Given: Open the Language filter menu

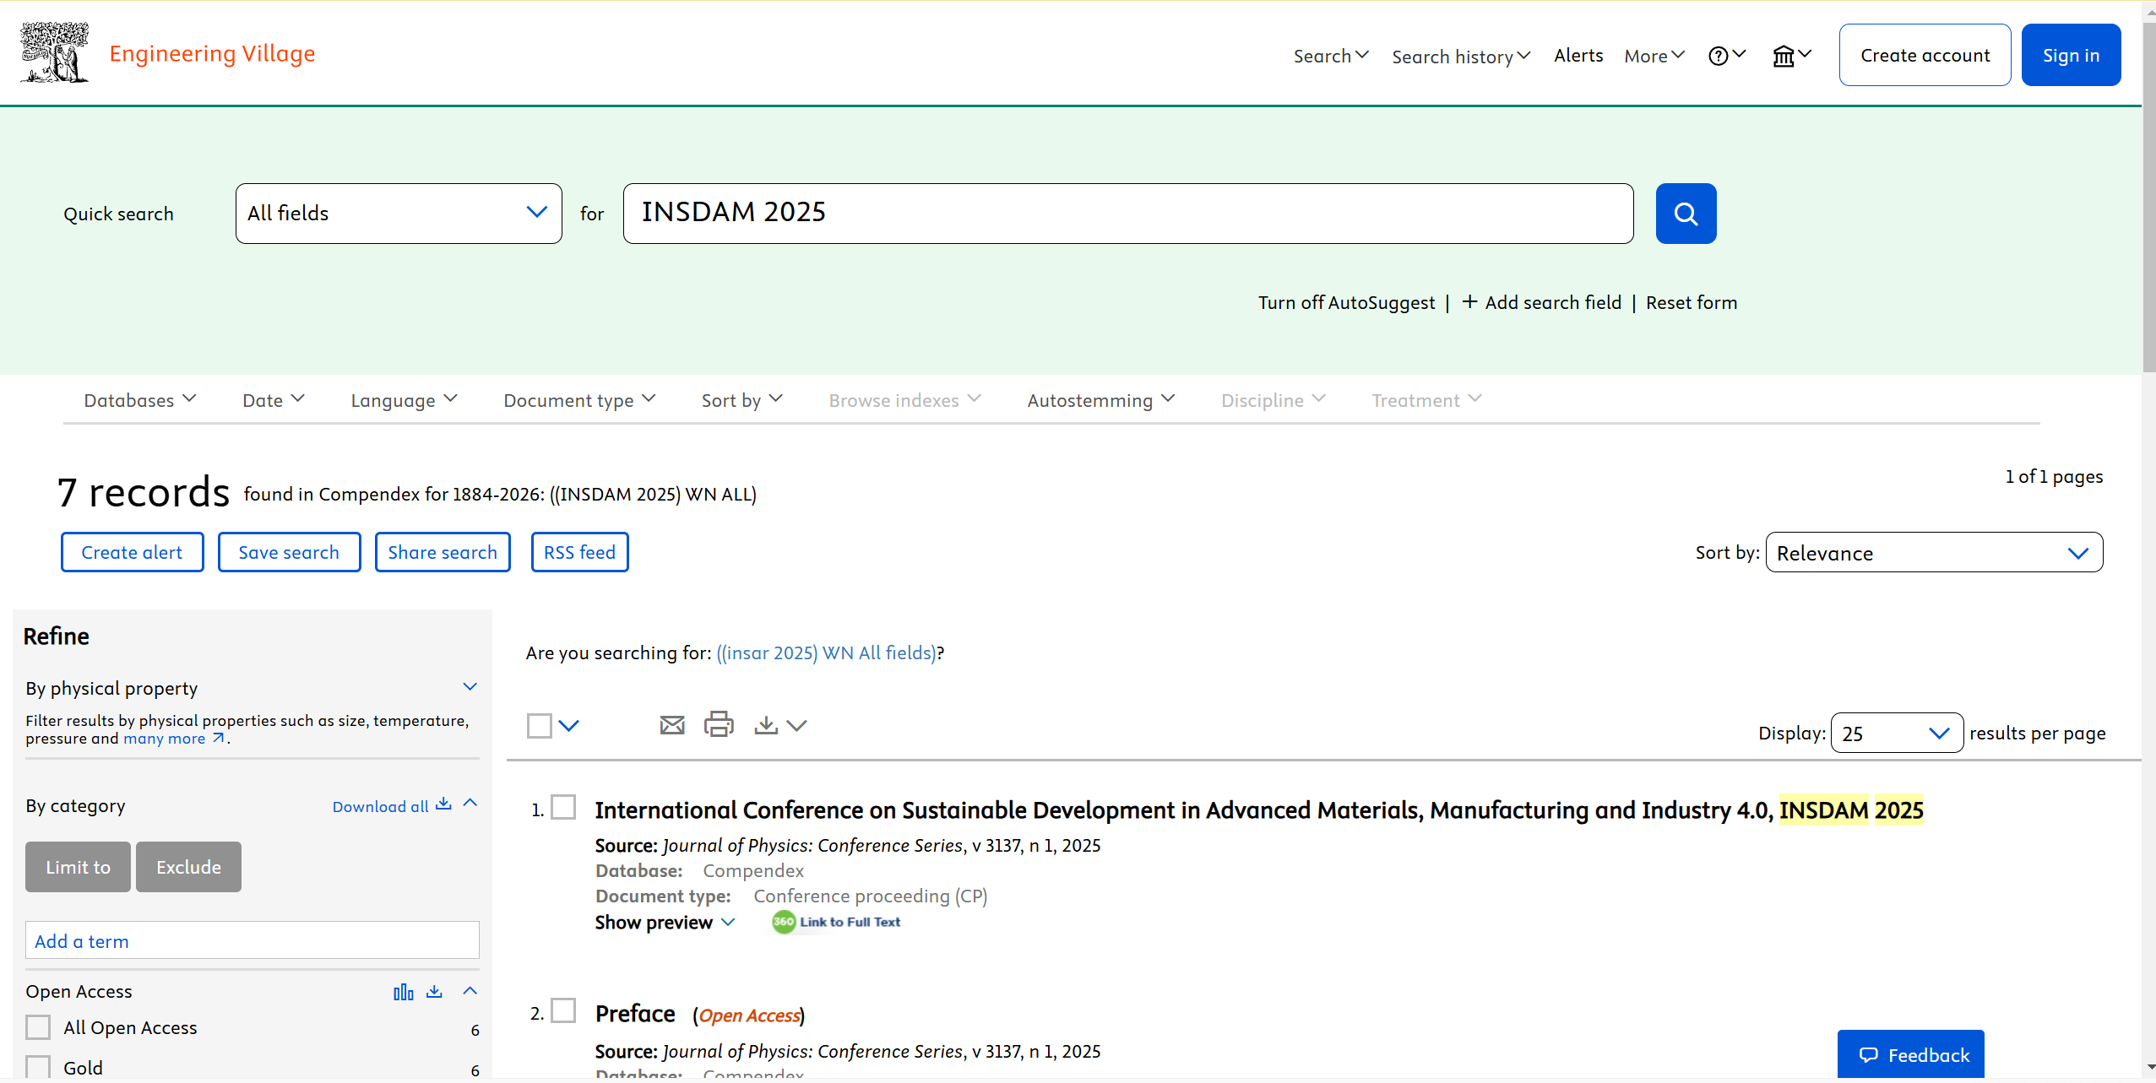Looking at the screenshot, I should (405, 400).
